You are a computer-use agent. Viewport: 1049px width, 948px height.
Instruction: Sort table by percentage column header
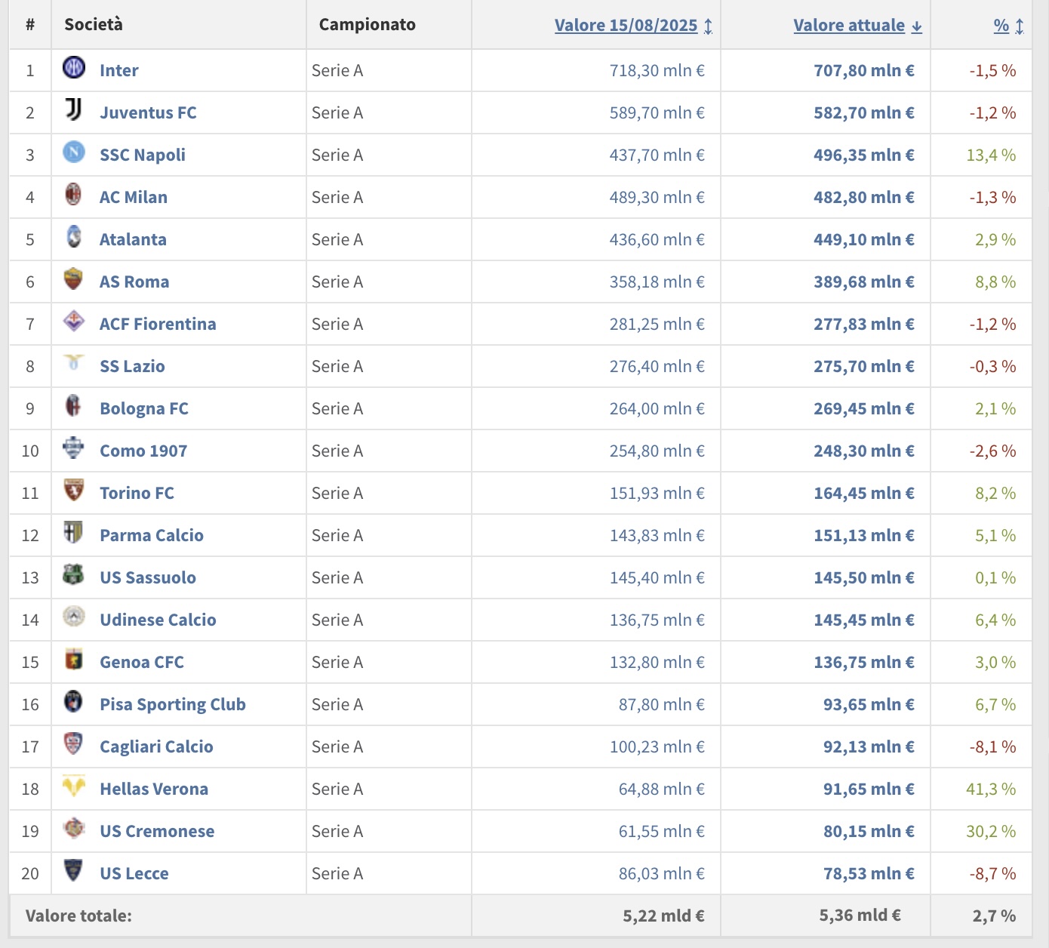click(1008, 25)
